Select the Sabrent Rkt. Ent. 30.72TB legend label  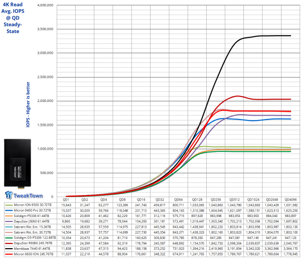tap(32, 233)
